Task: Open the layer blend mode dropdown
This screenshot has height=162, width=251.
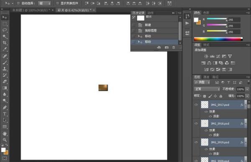Action: 207,89
